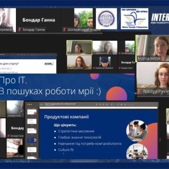Screen dimensions: 169x169
Task: Select the swan logo image at top
Action: 135,19
